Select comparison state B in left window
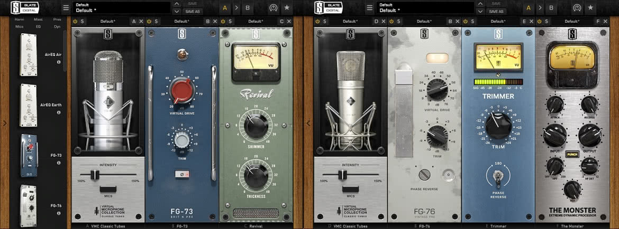Viewport: 619px width, 229px height. (x=248, y=7)
